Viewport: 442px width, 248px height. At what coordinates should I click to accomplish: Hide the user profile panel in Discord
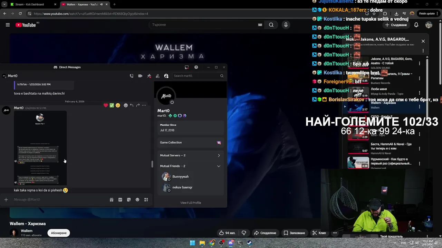pos(166,76)
